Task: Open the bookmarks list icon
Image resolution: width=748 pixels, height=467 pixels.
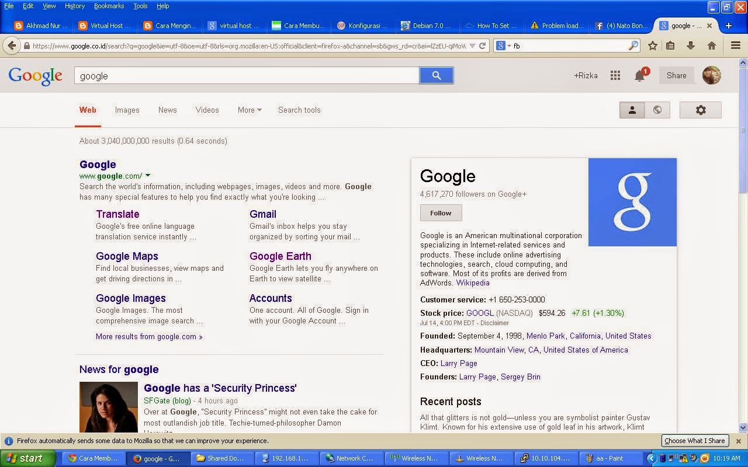Action: [670, 46]
